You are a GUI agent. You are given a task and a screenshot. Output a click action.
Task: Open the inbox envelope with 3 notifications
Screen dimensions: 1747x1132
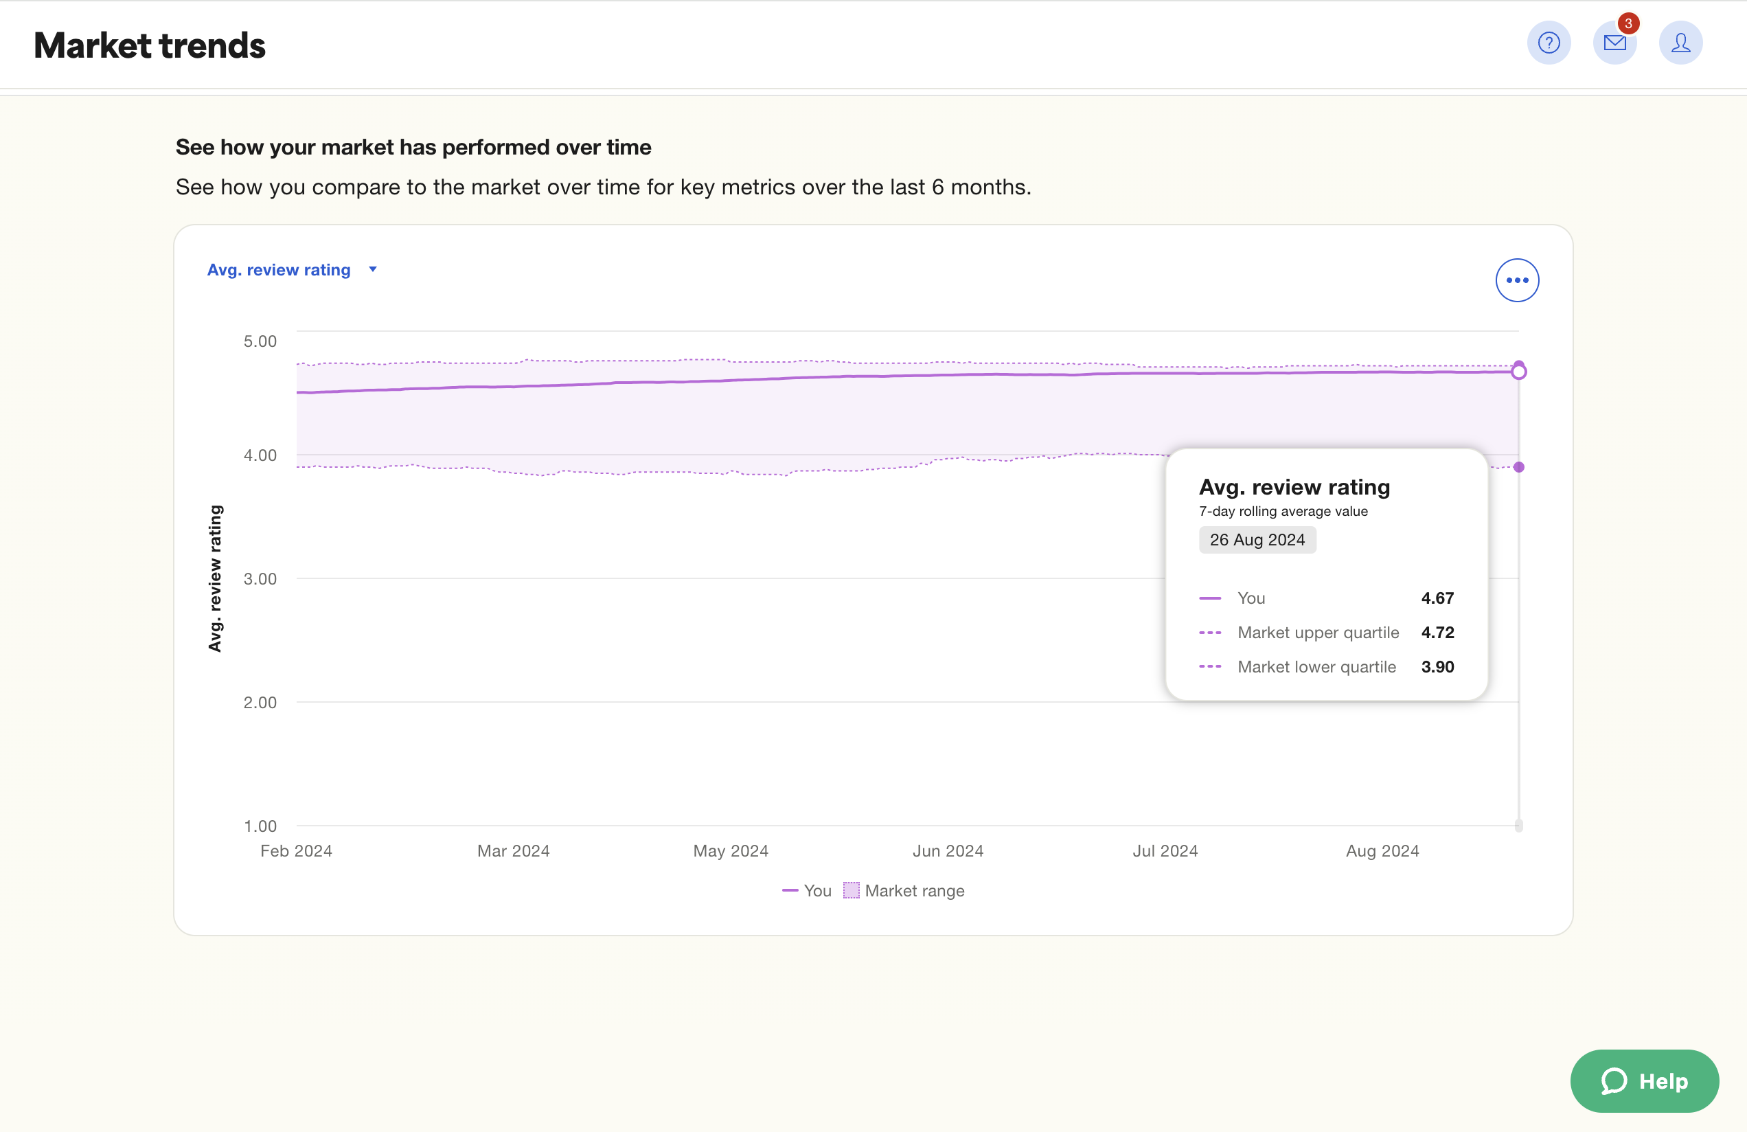(x=1614, y=43)
